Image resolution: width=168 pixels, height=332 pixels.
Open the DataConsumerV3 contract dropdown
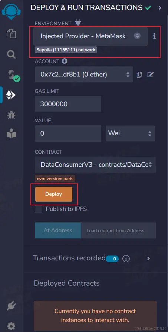[95, 165]
